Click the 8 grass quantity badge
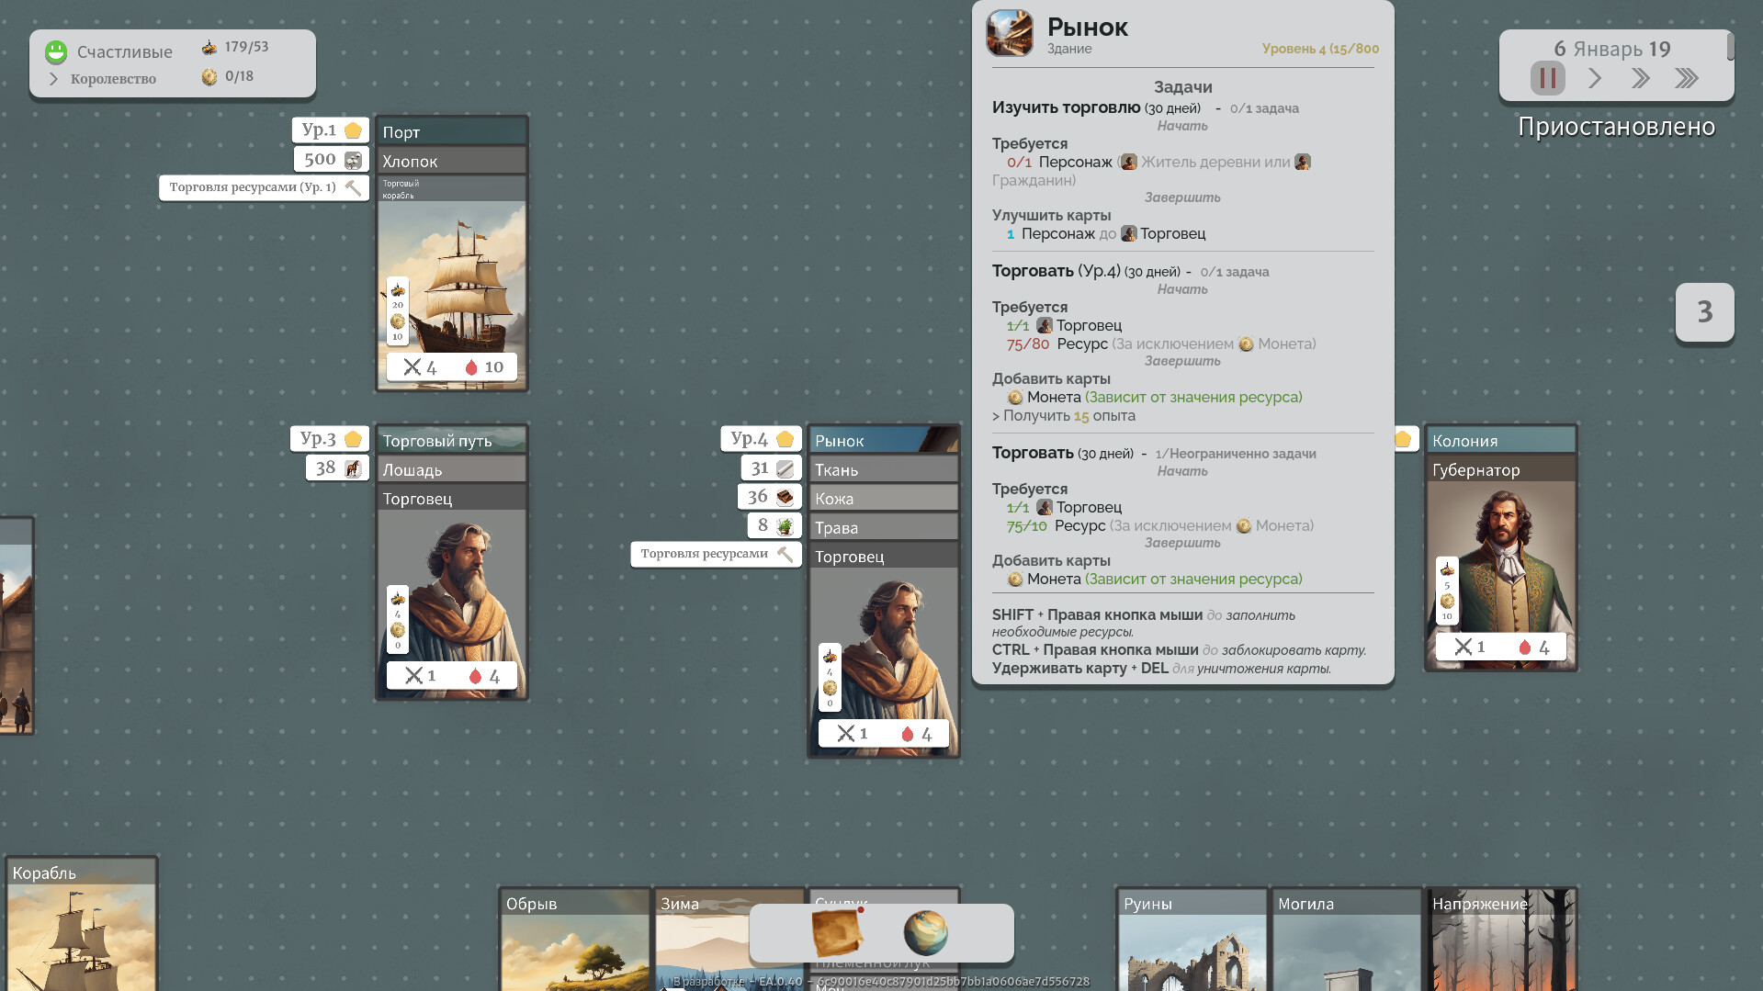Viewport: 1763px width, 991px height. pos(774,525)
